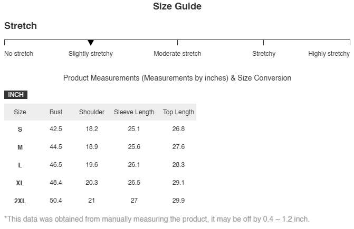Click the black stretch level marker triangle

91,43
